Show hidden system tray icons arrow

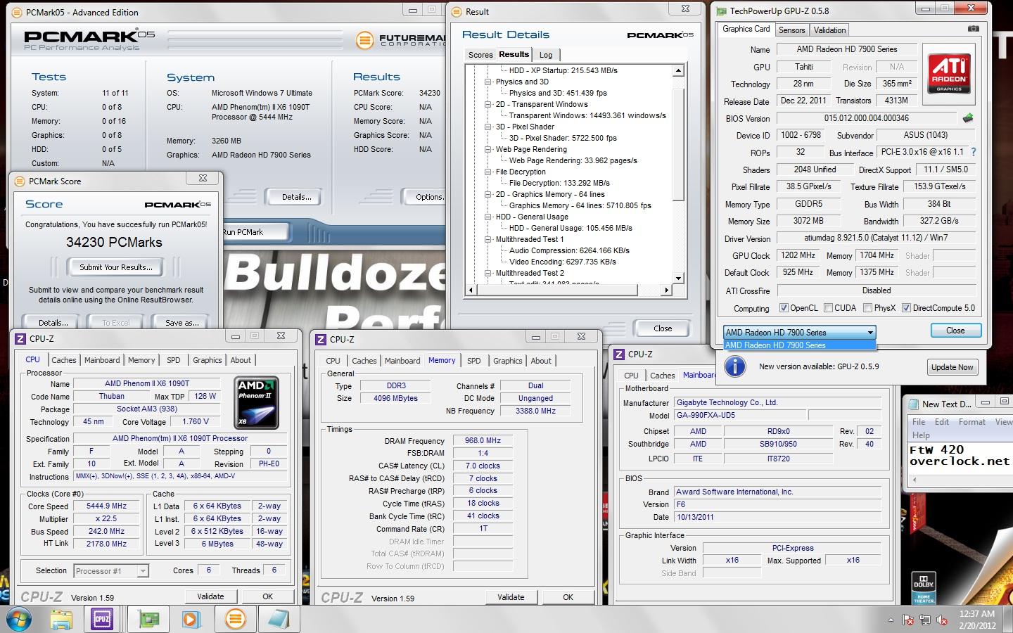coord(891,620)
